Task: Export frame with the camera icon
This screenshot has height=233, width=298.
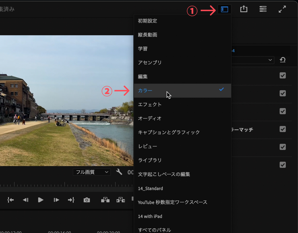Action: 87,200
